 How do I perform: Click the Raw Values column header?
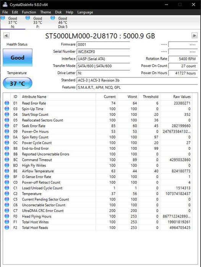(176, 97)
